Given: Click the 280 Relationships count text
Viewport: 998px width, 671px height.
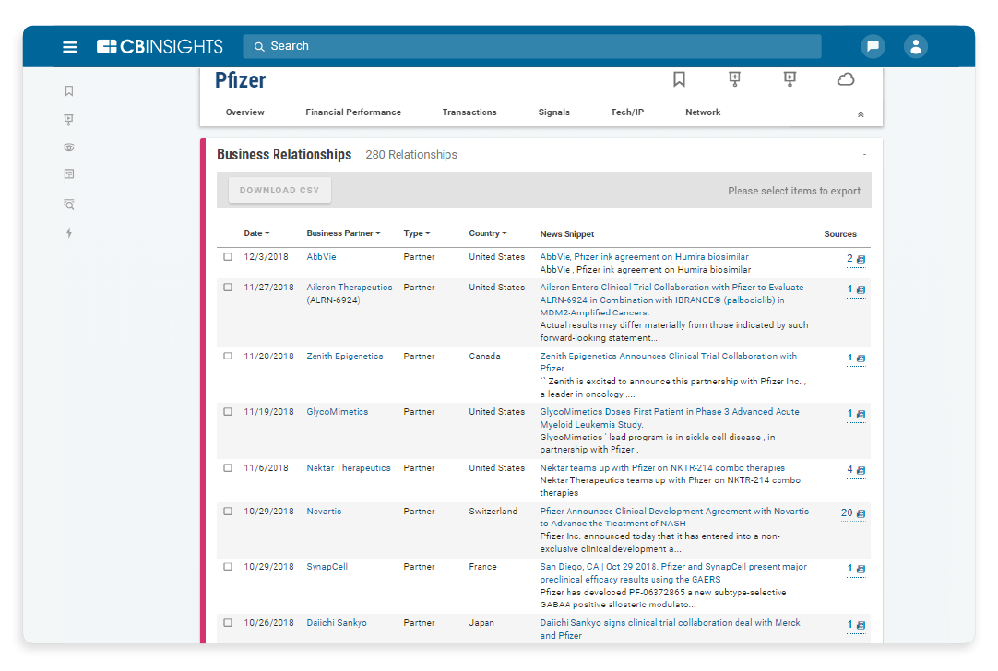Looking at the screenshot, I should point(411,155).
